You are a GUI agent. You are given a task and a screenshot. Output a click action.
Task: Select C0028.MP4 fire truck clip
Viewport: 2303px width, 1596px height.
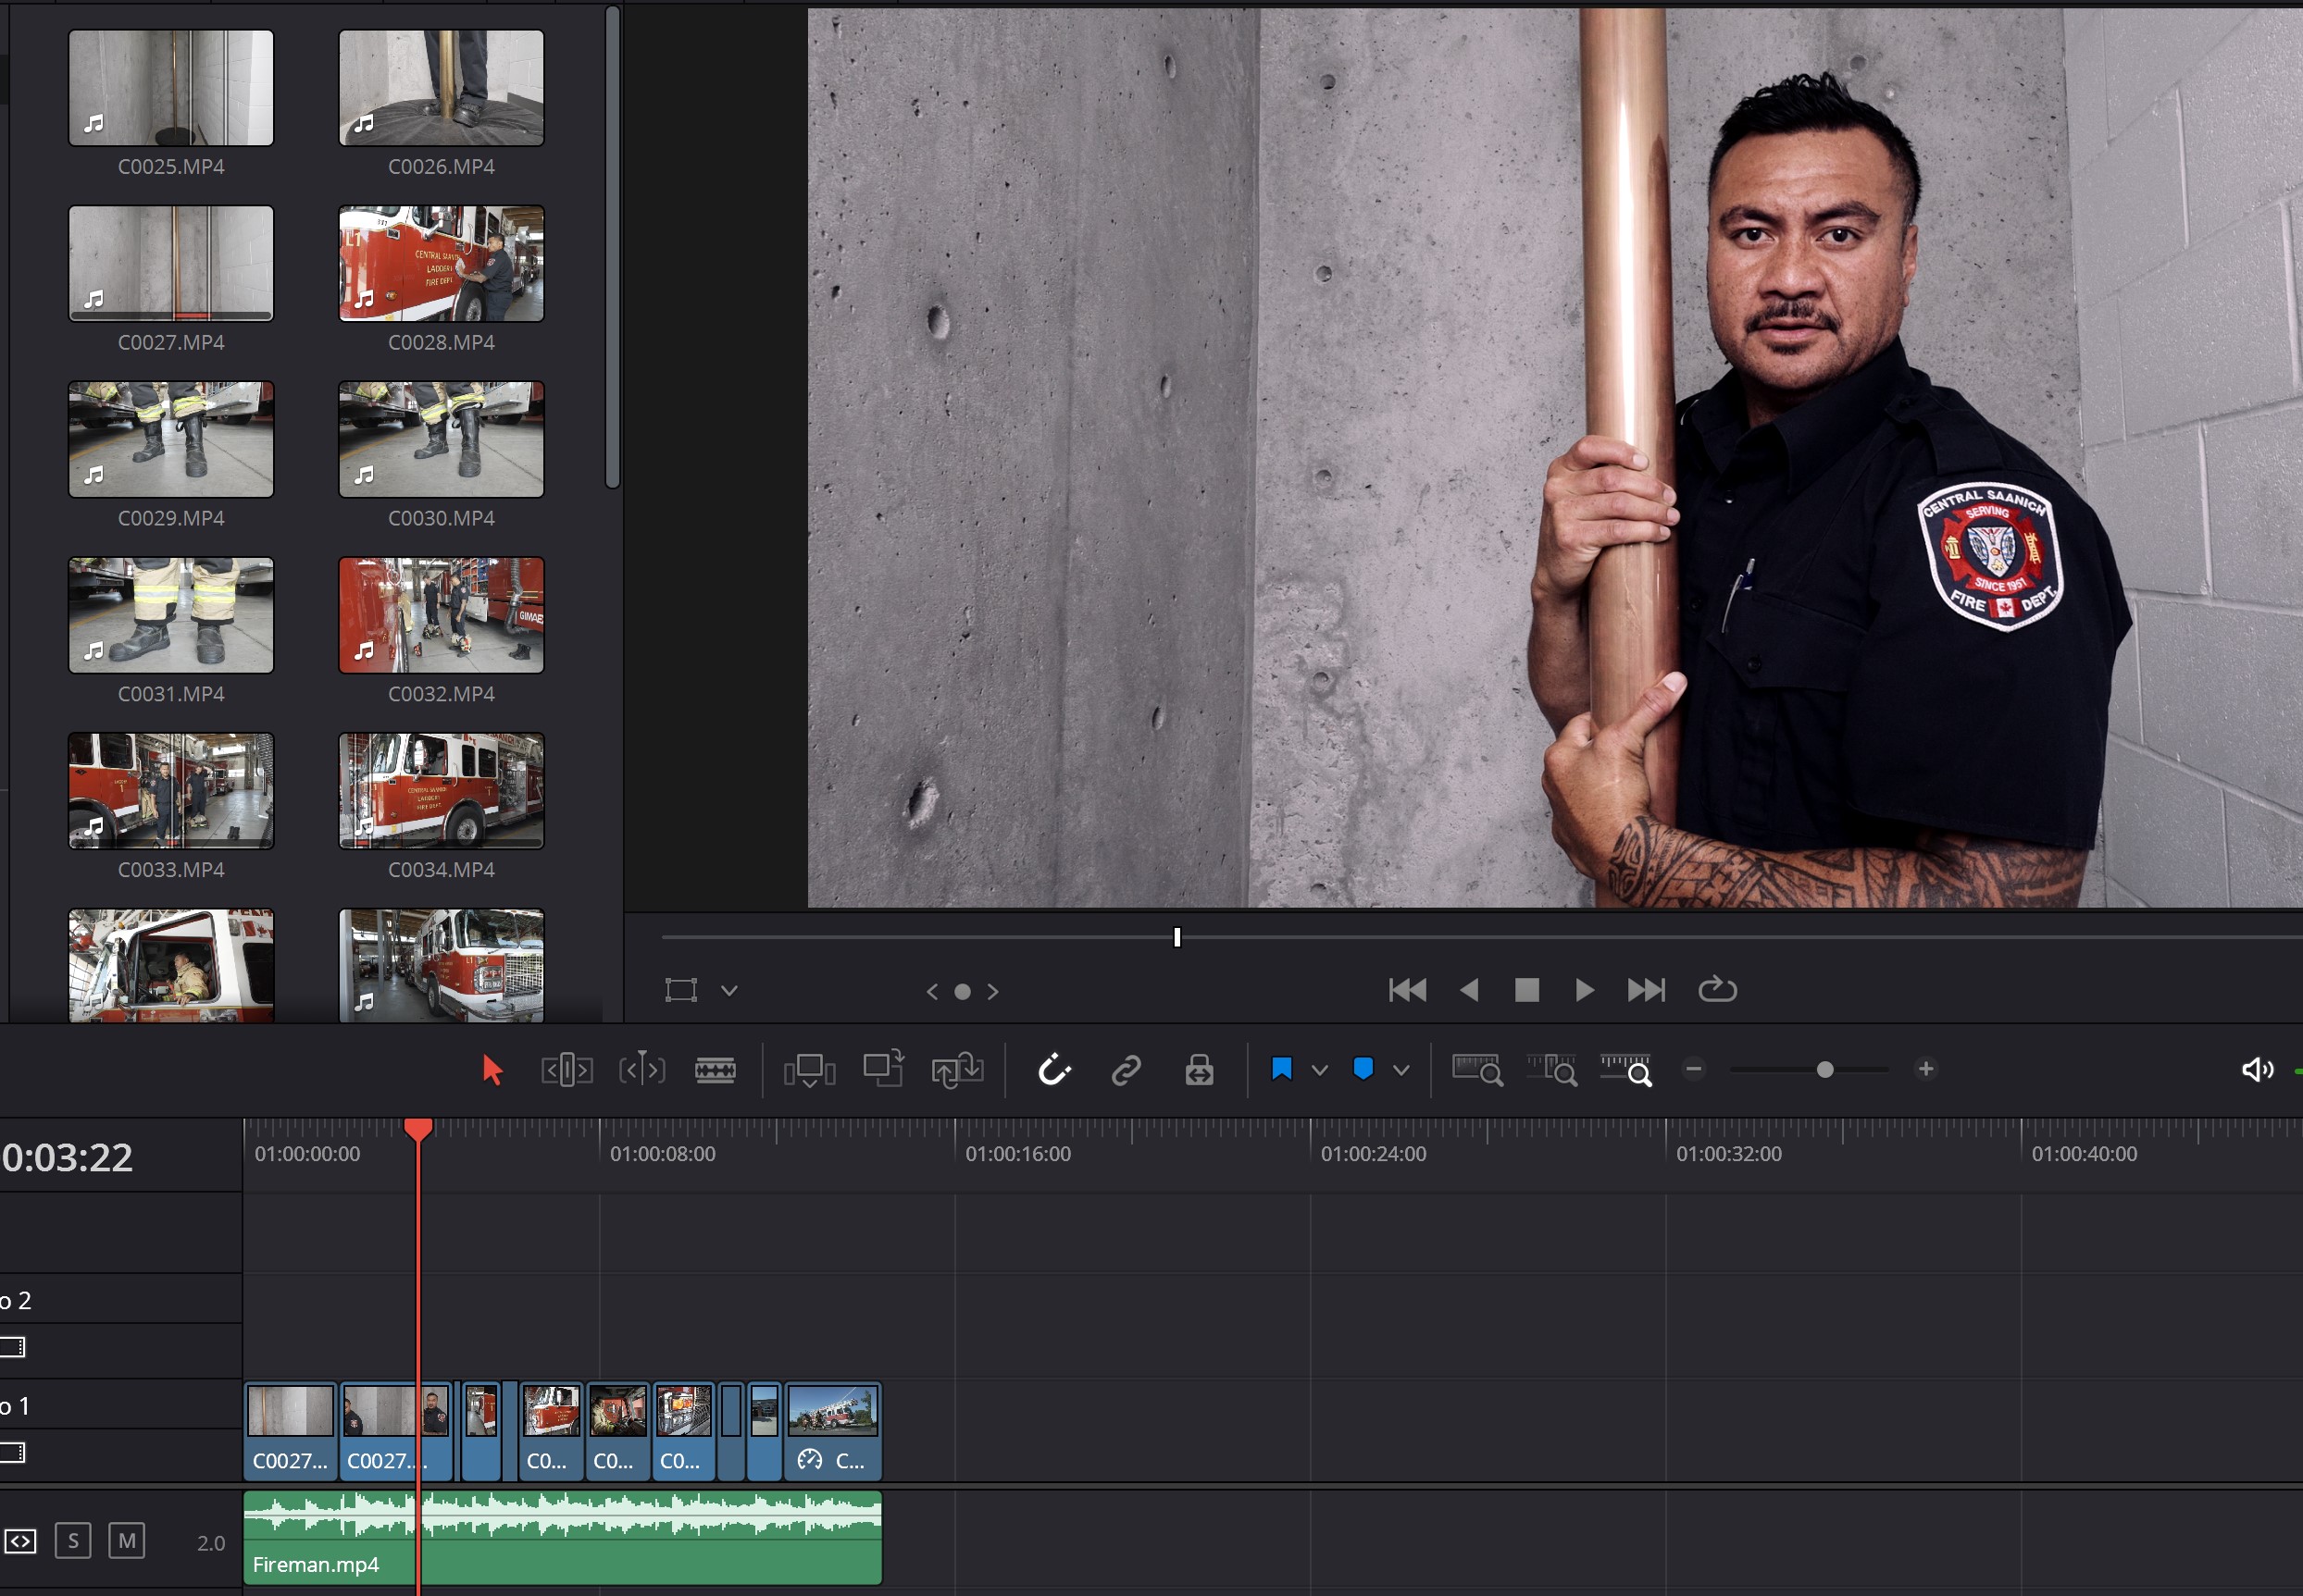[x=442, y=264]
